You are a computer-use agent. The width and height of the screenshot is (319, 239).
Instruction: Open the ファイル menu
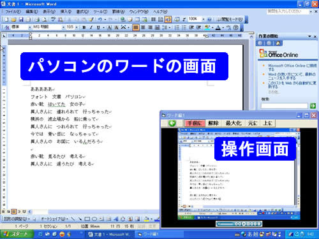(13, 11)
